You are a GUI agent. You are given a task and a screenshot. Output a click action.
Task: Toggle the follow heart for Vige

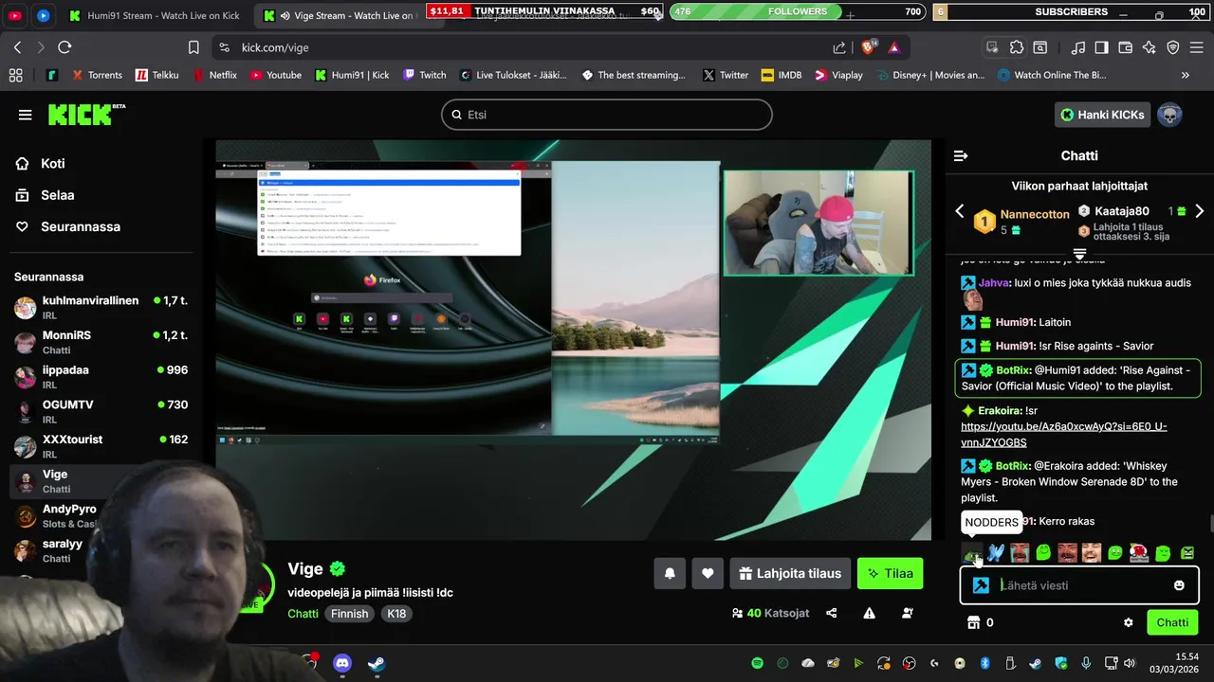click(708, 573)
